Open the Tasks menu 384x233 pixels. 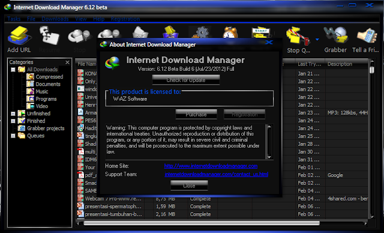click(14, 19)
